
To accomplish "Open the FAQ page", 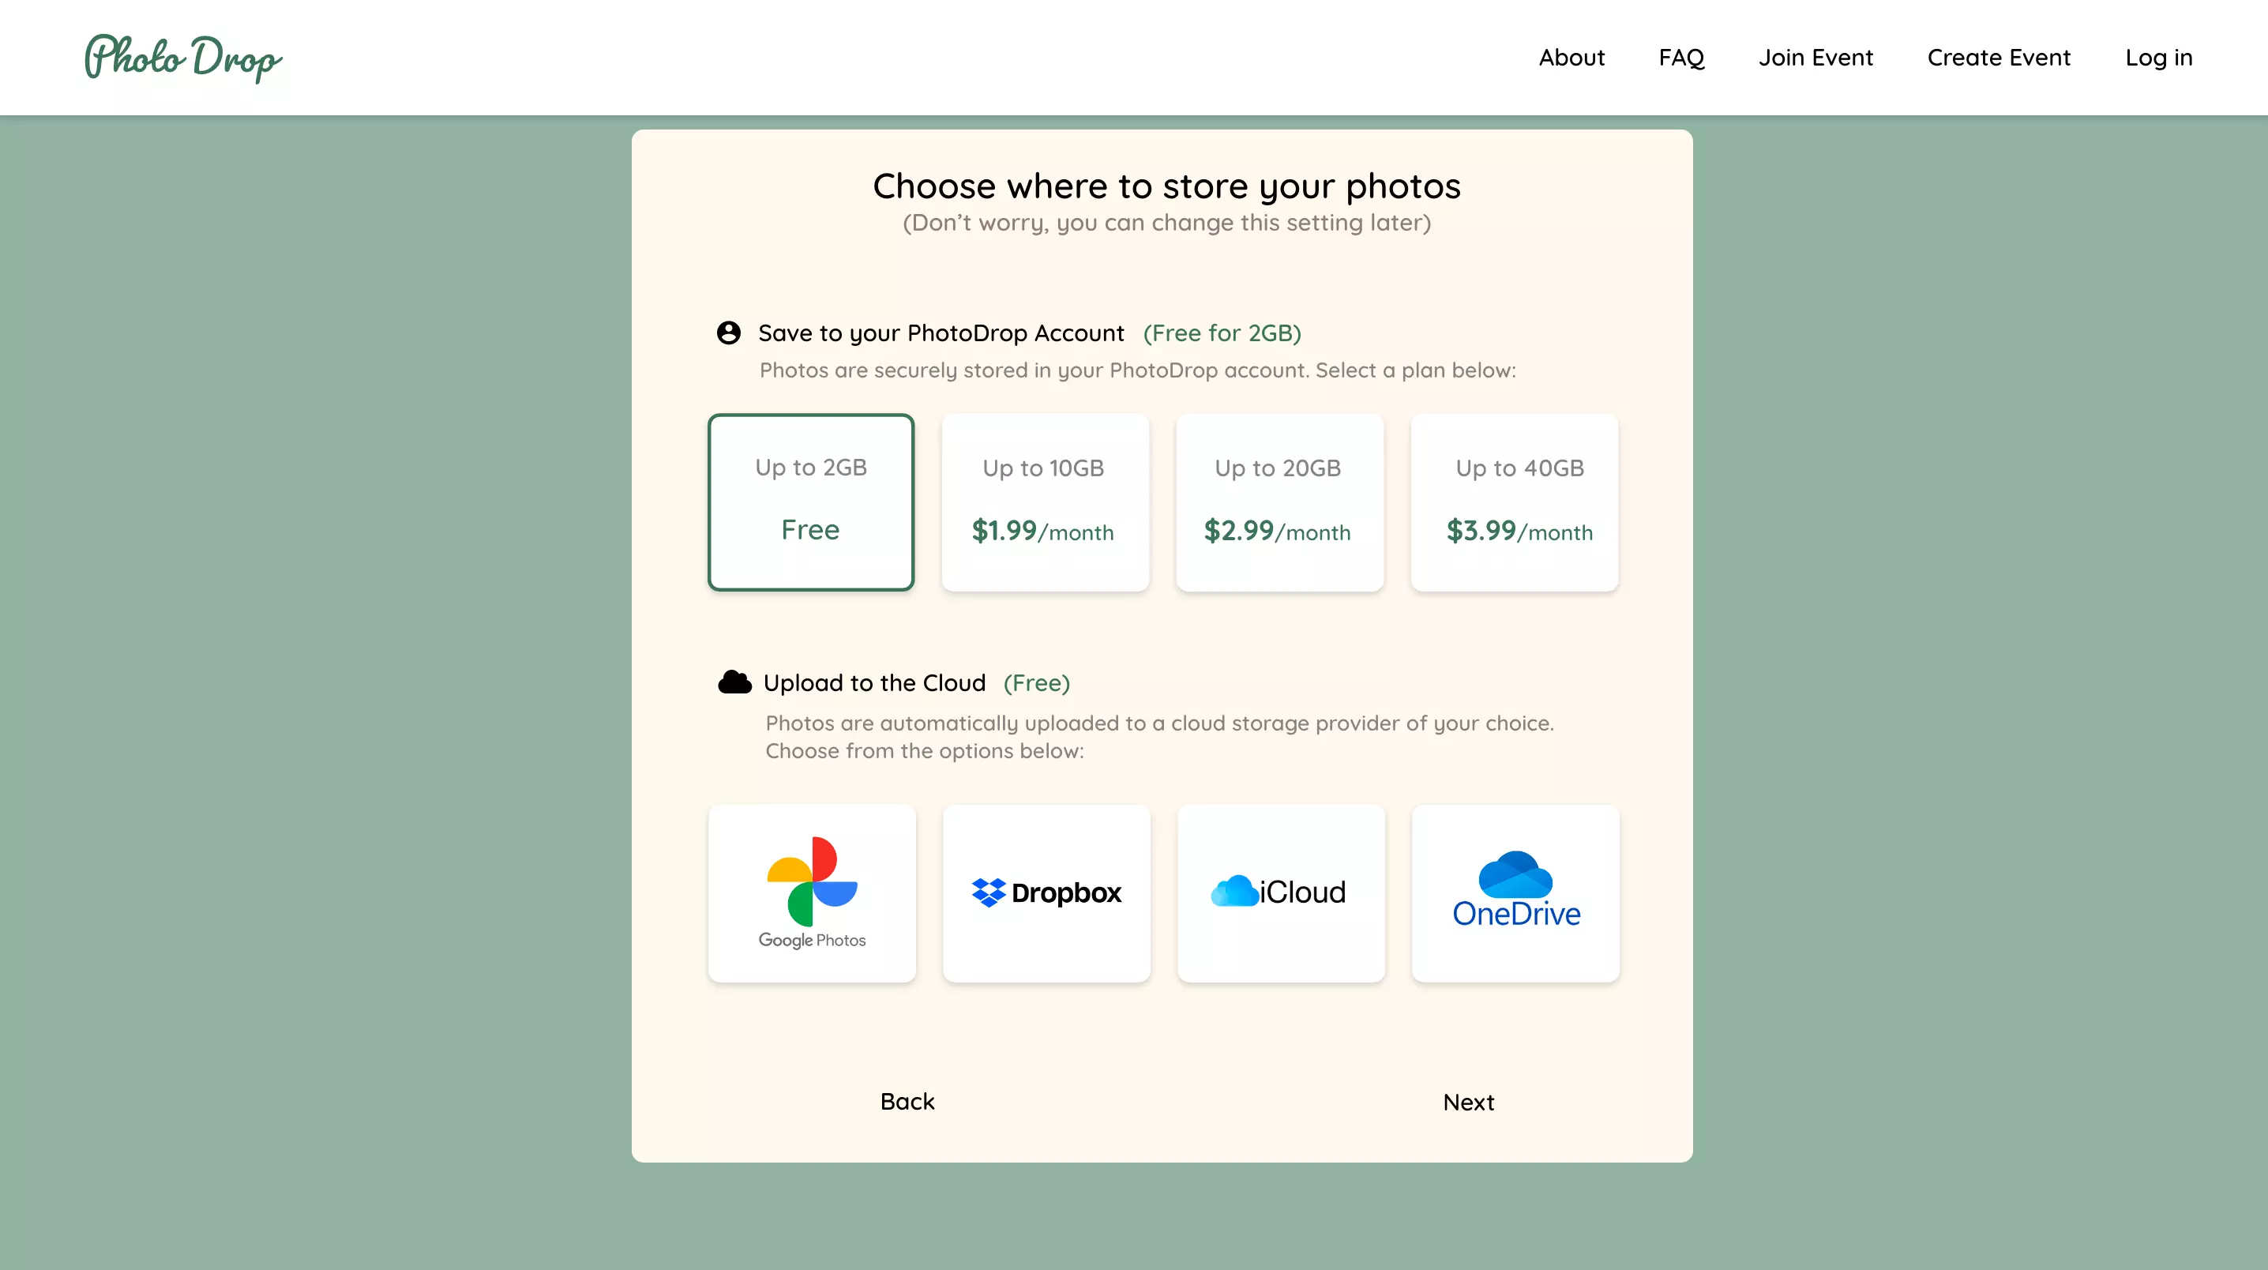I will point(1680,58).
